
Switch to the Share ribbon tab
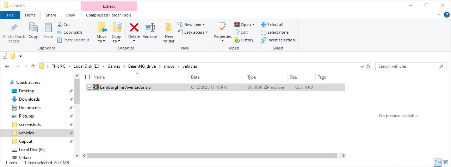[x=51, y=15]
